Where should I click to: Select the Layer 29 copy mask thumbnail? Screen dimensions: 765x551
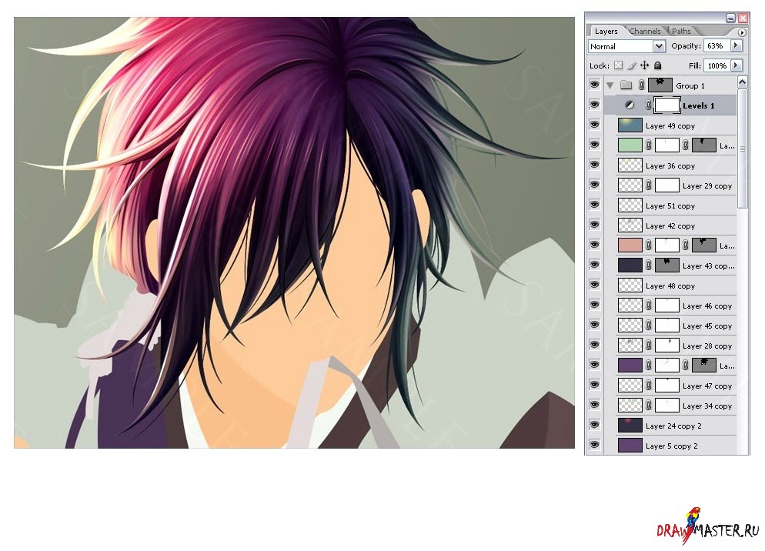click(667, 185)
